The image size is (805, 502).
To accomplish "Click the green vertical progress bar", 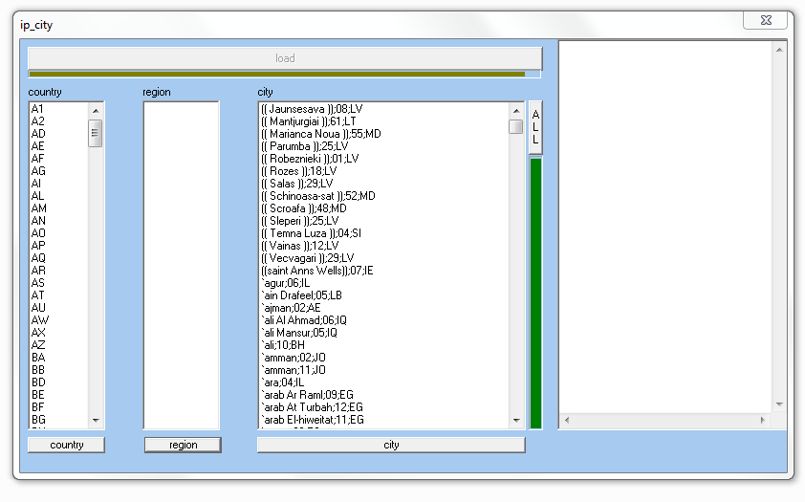I will [x=535, y=292].
